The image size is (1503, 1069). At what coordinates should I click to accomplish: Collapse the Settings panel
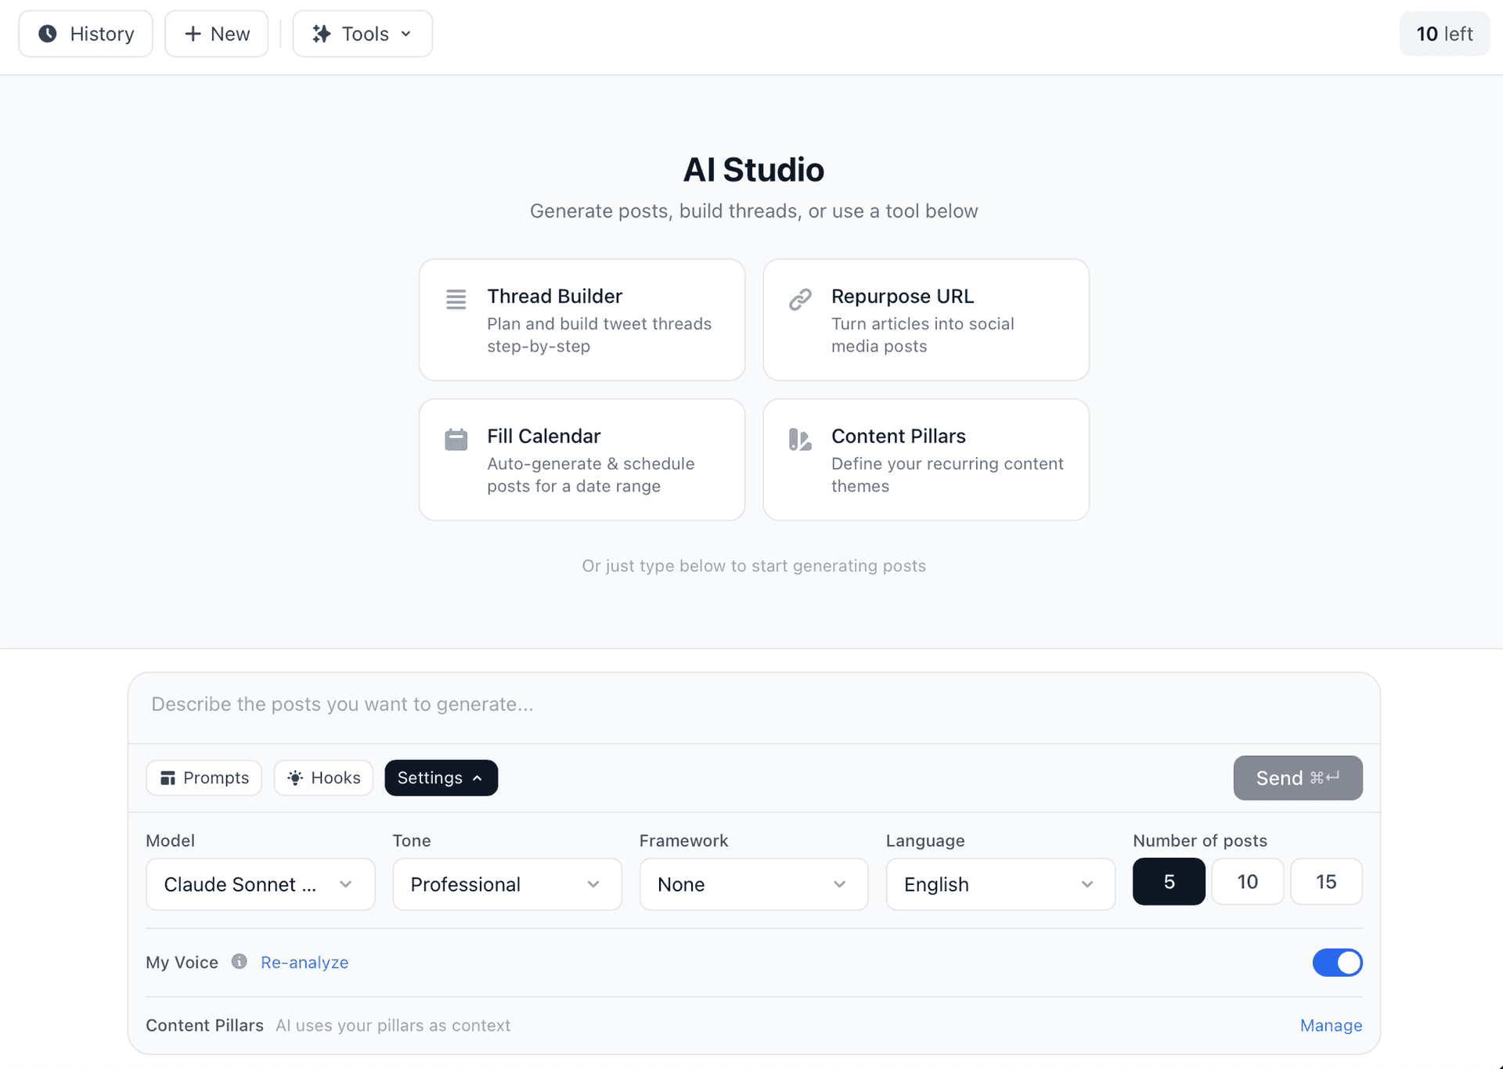(442, 778)
